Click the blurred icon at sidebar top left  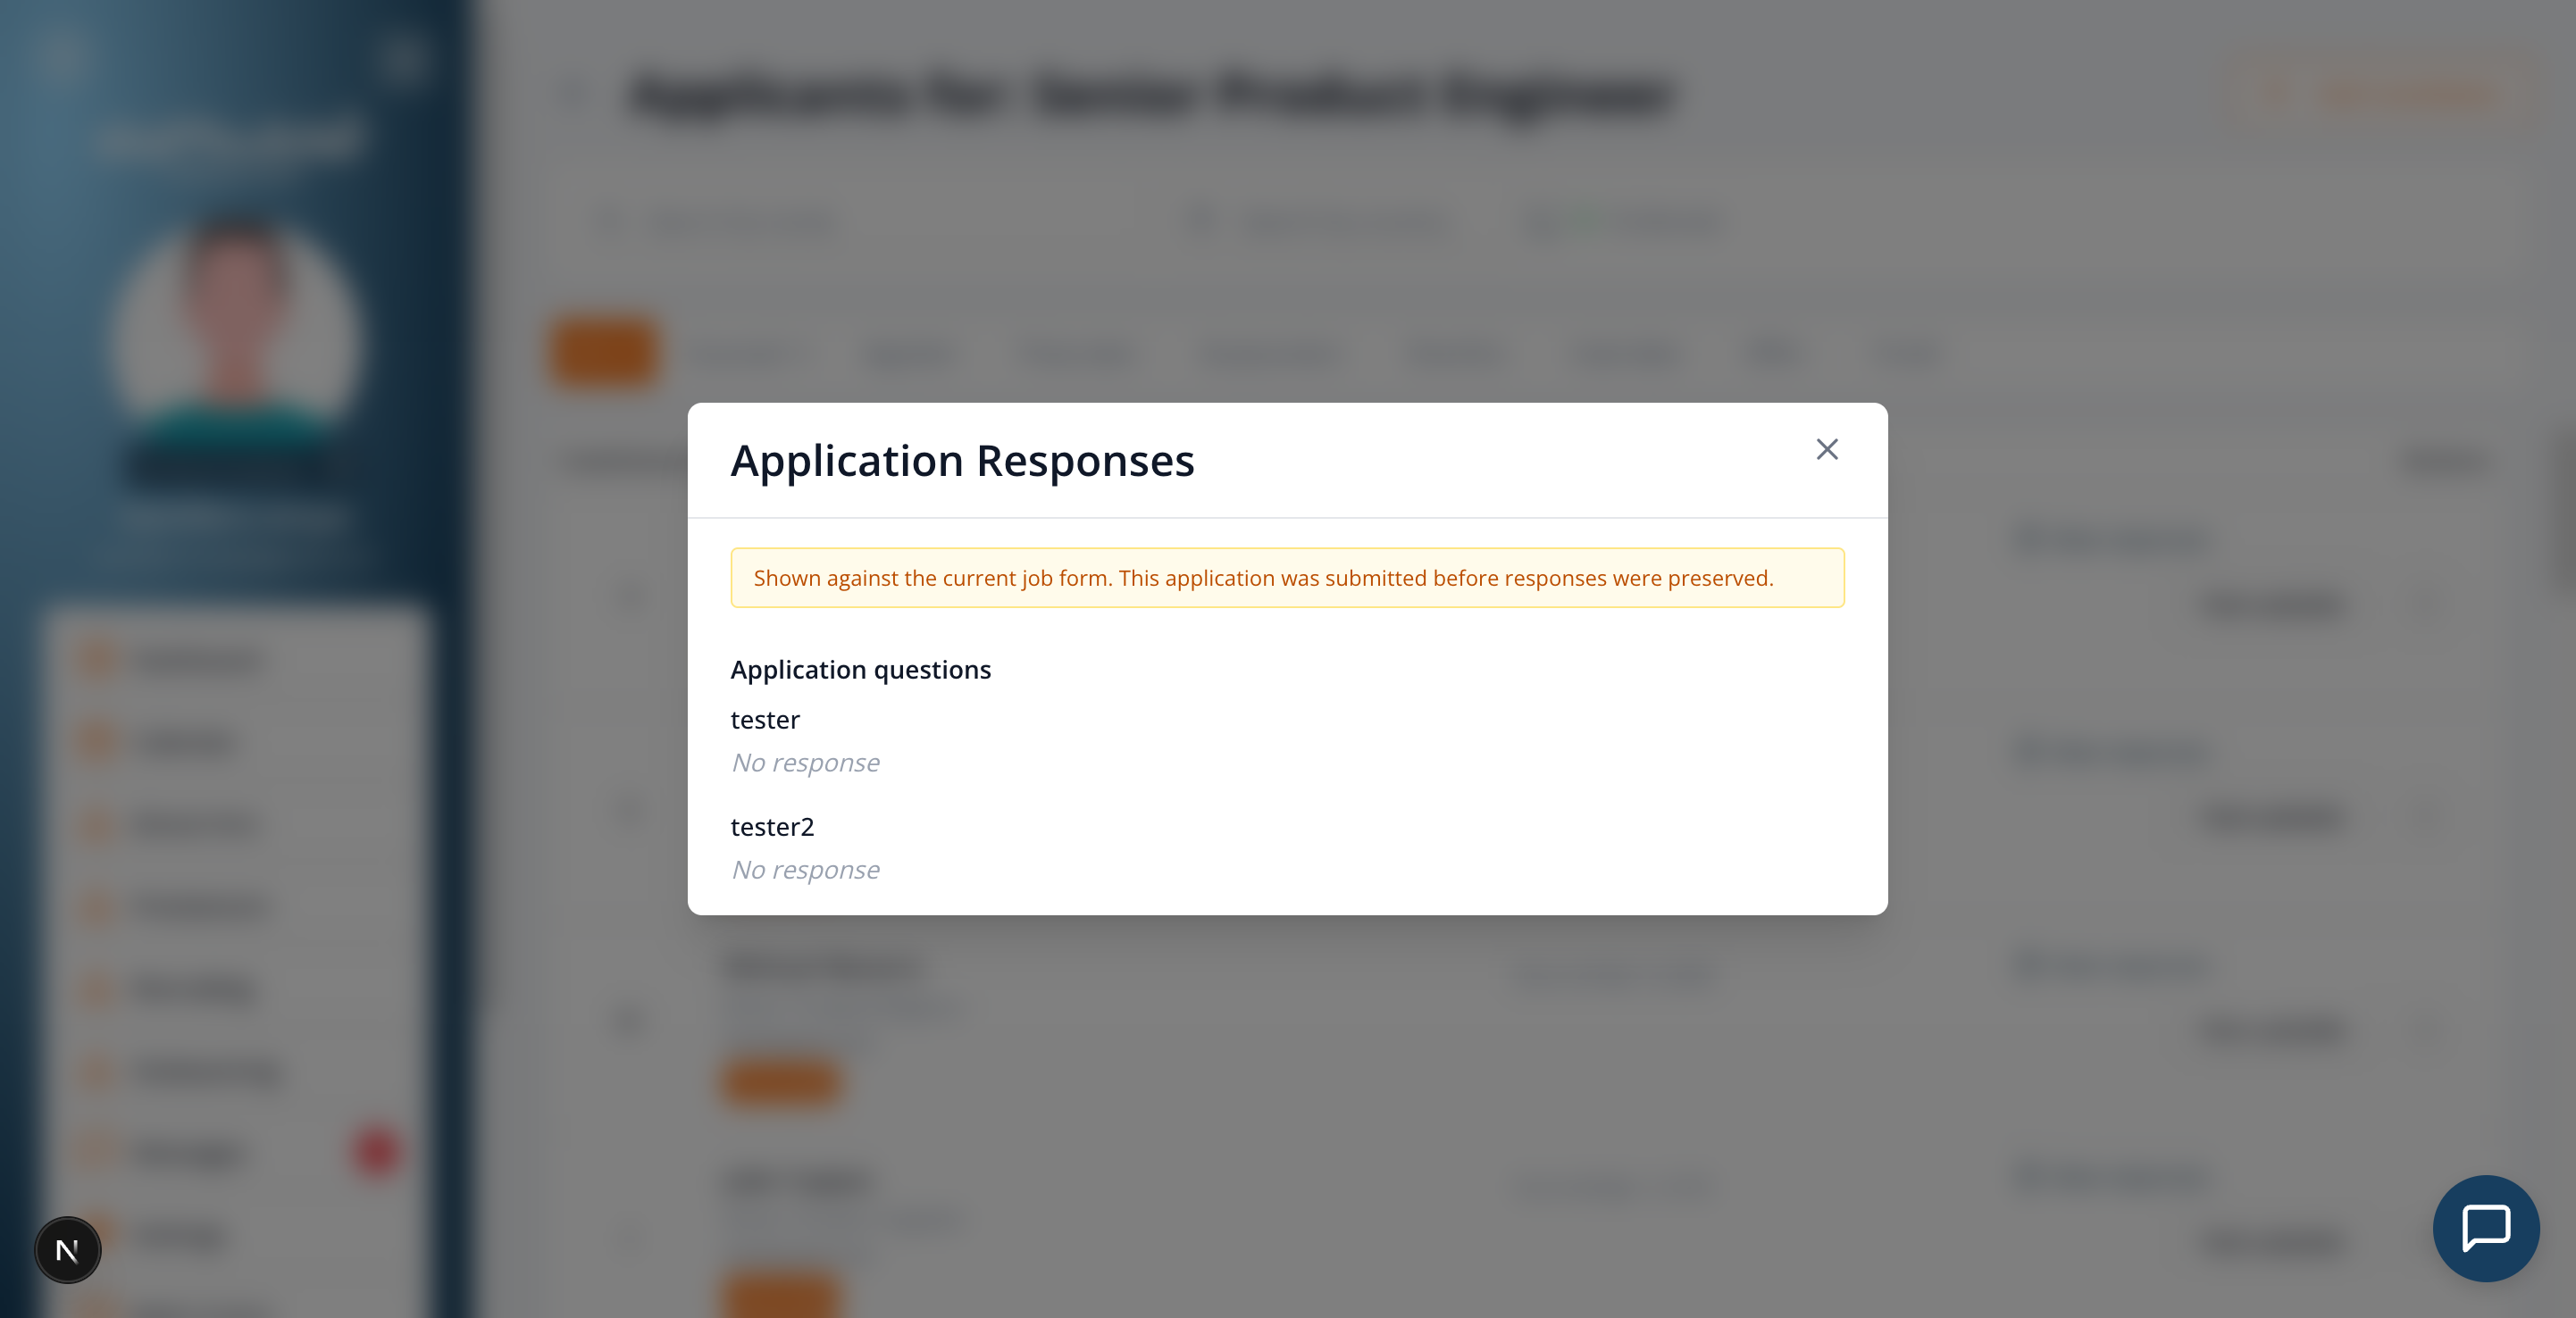pos(62,58)
